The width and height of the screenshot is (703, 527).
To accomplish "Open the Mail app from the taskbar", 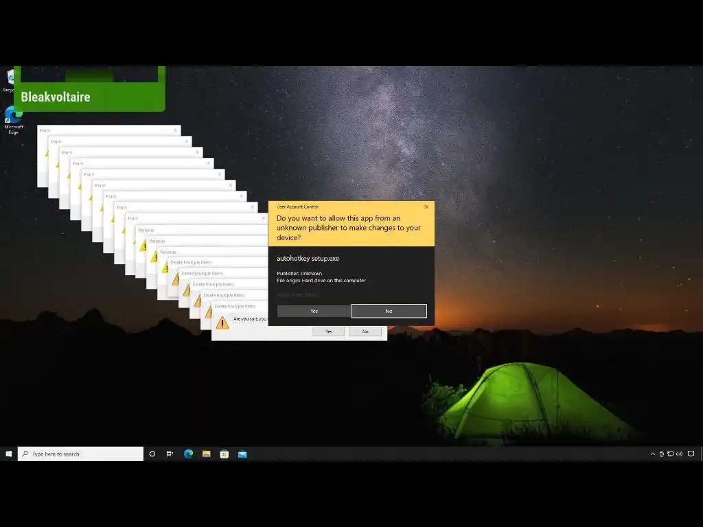I will pos(242,454).
